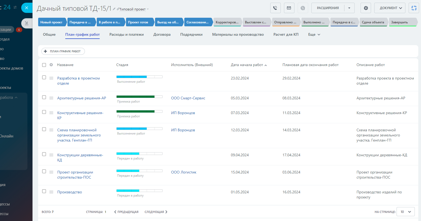Click the stage progress bar for Производство
Viewport: 421px width, 221px height.
pos(139,191)
